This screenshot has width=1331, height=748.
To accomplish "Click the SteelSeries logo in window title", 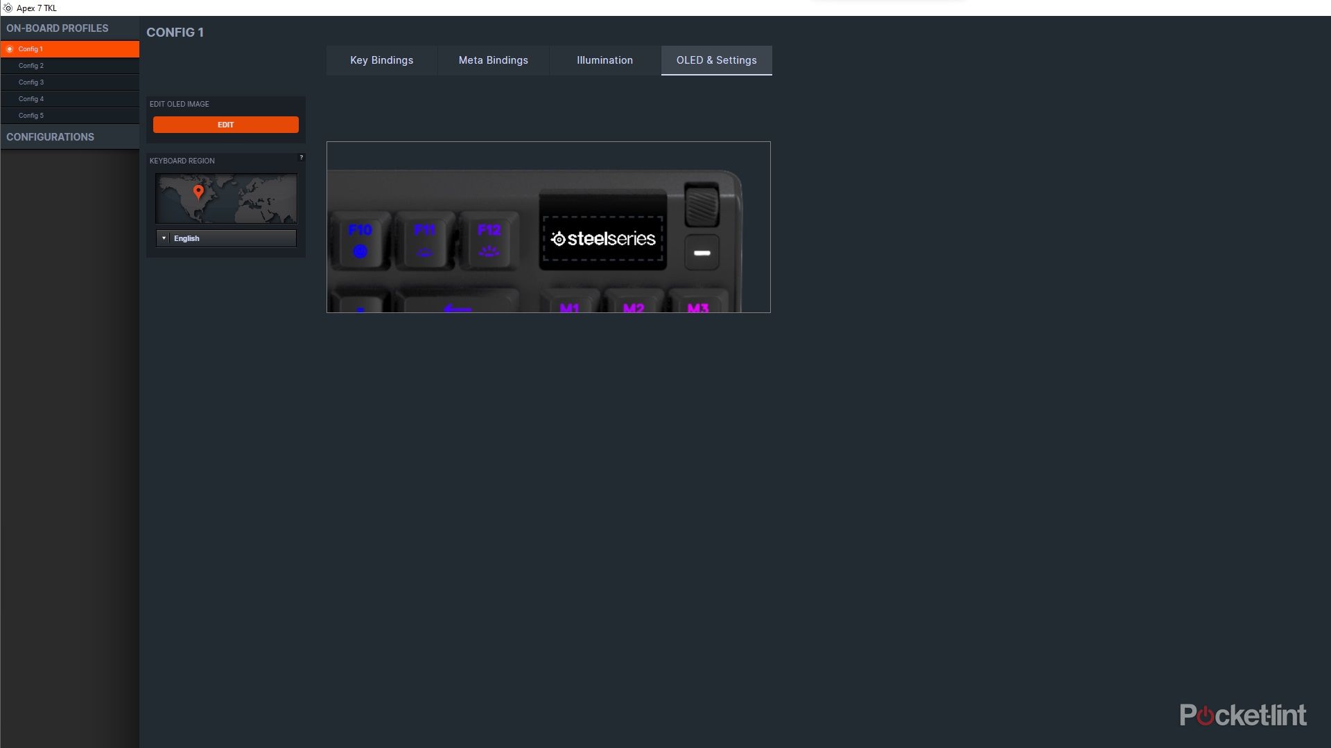I will click(8, 8).
